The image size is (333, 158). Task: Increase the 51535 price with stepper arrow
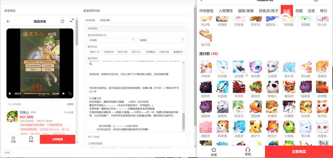[133, 39]
